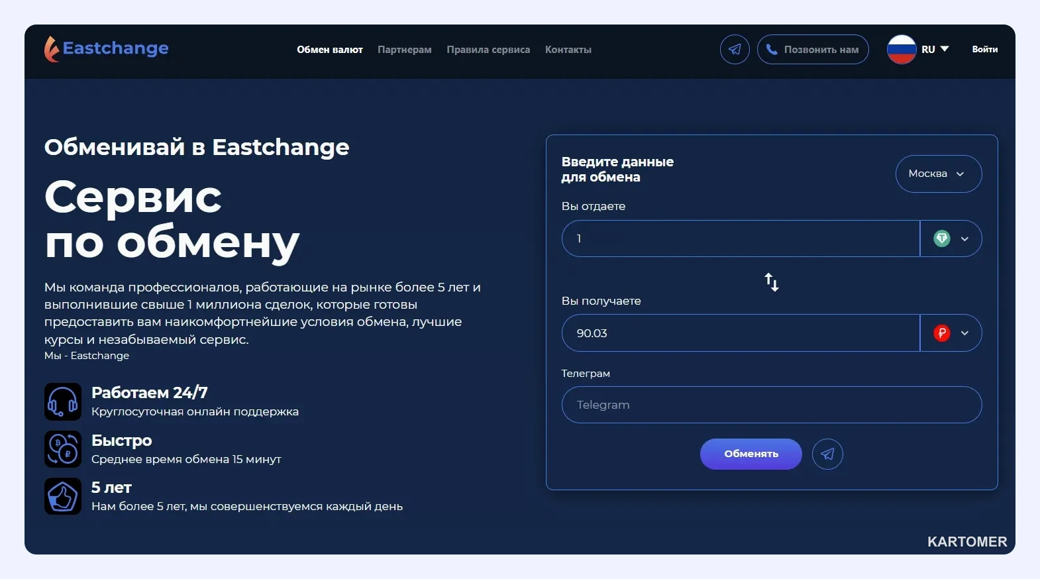Click text Среднее время обмена 15 минут
The image size is (1040, 579).
(186, 459)
